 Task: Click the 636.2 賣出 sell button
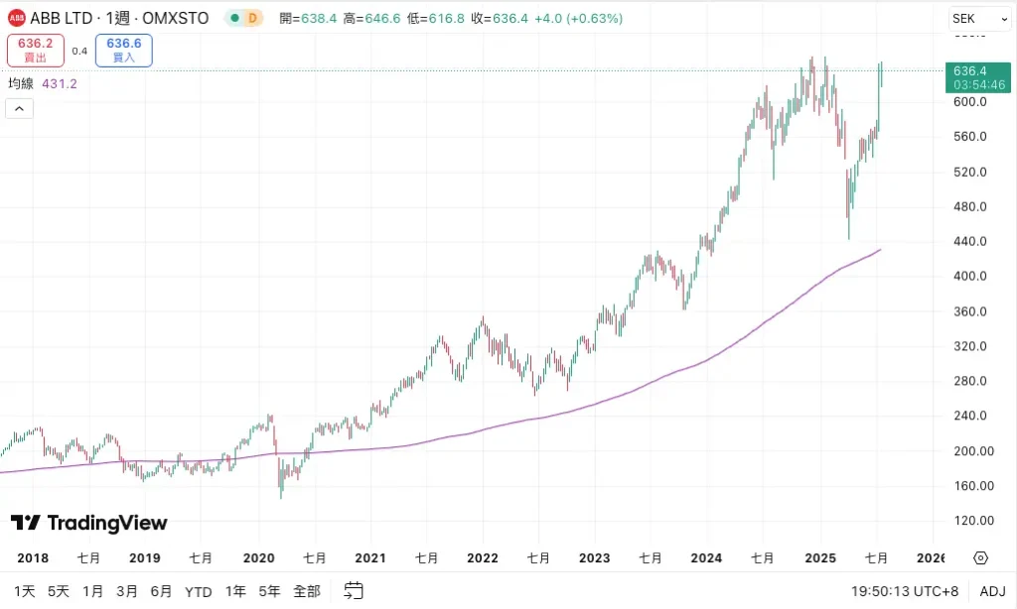click(36, 51)
